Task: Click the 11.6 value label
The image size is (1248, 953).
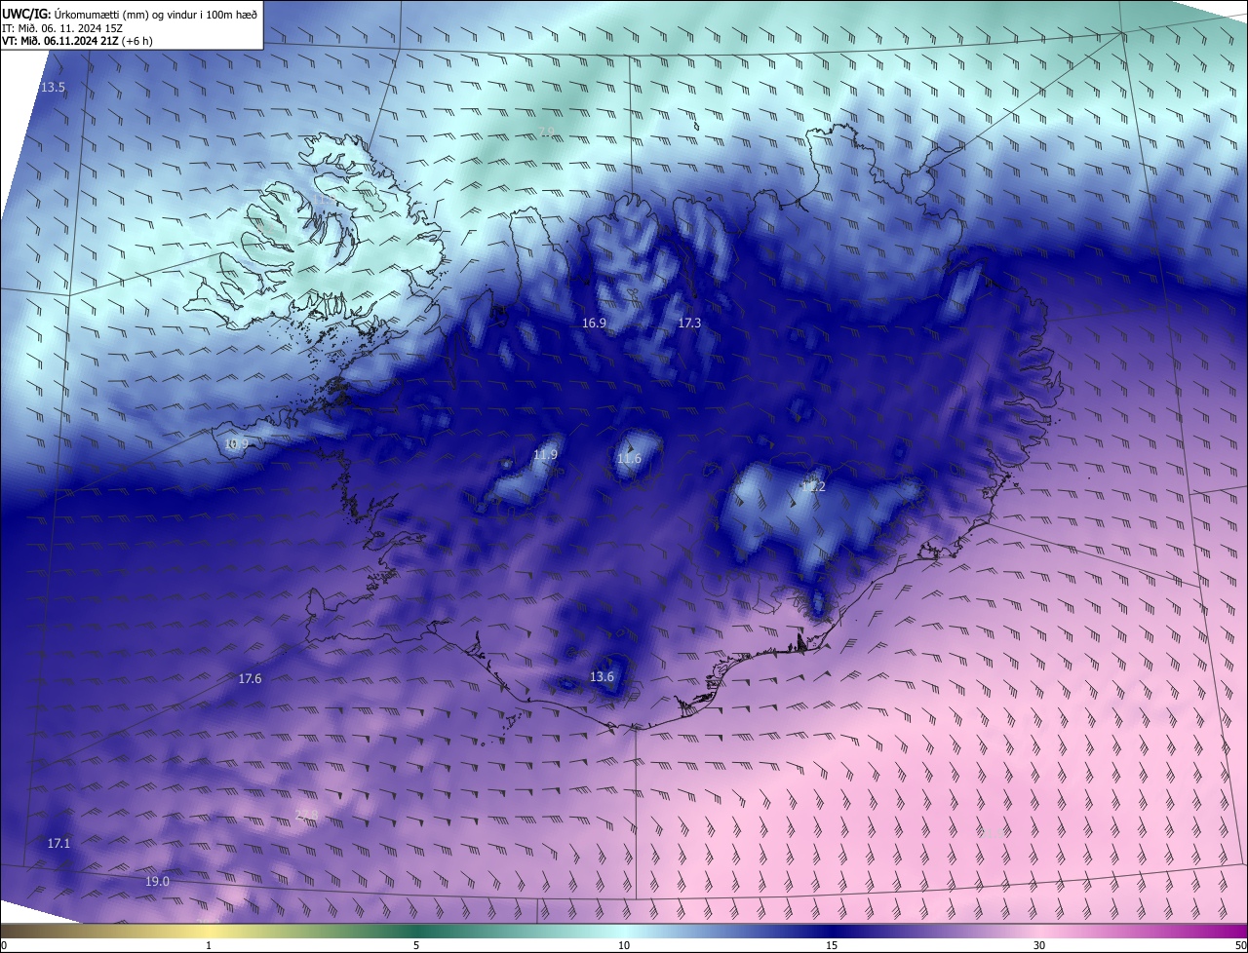Action: [630, 459]
